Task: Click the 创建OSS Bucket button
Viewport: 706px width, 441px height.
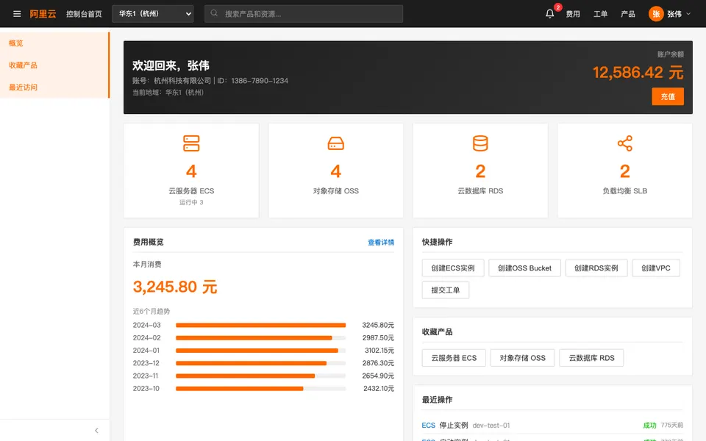Action: coord(524,268)
